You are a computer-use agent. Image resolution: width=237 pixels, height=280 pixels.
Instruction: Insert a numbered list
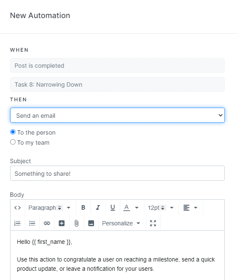tap(18, 223)
